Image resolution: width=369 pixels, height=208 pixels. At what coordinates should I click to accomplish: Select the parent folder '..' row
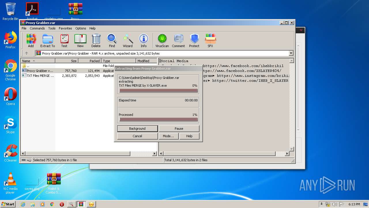(x=68, y=66)
